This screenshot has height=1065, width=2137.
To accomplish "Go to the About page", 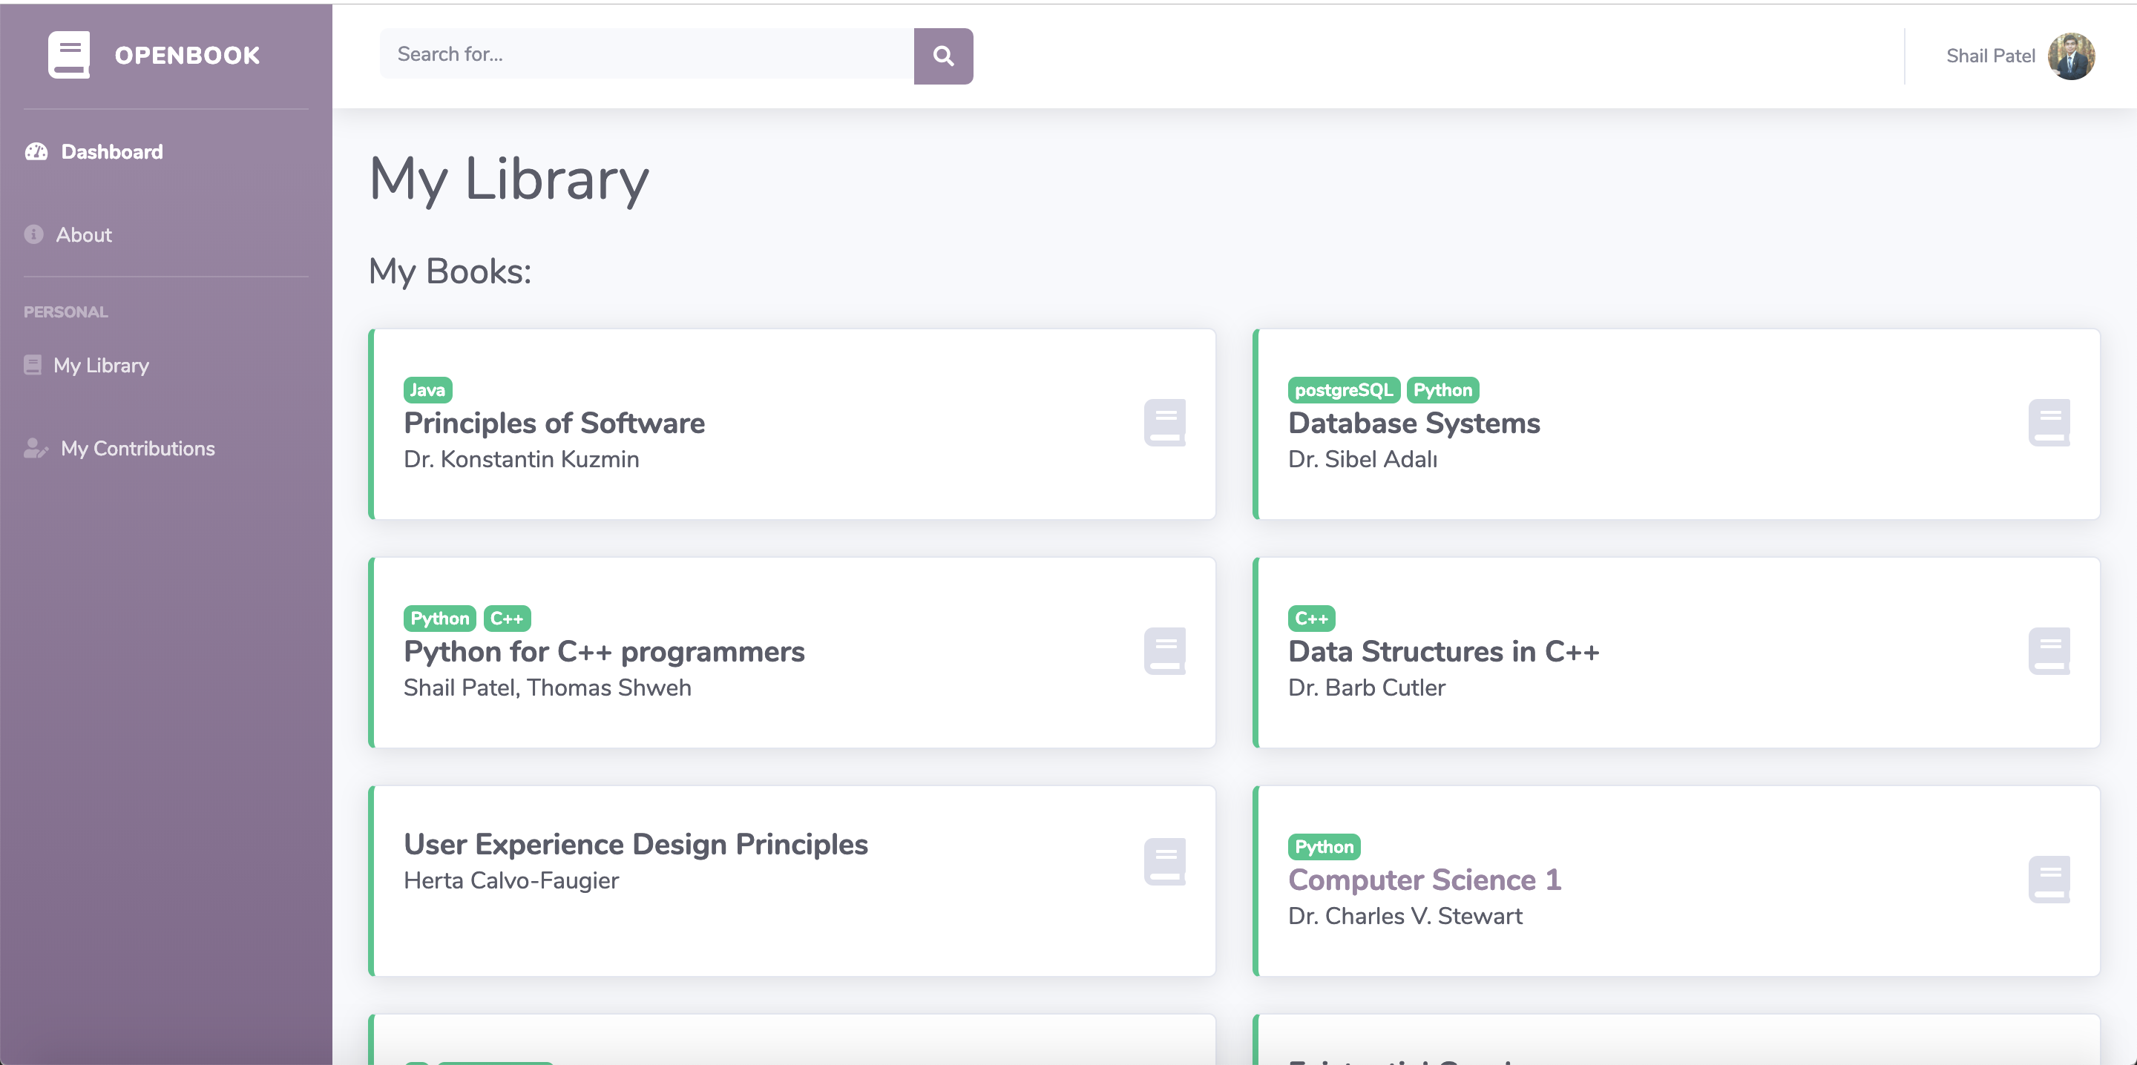I will tap(83, 235).
